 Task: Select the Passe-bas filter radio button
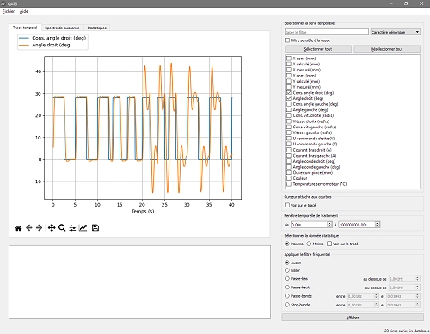coord(287,278)
